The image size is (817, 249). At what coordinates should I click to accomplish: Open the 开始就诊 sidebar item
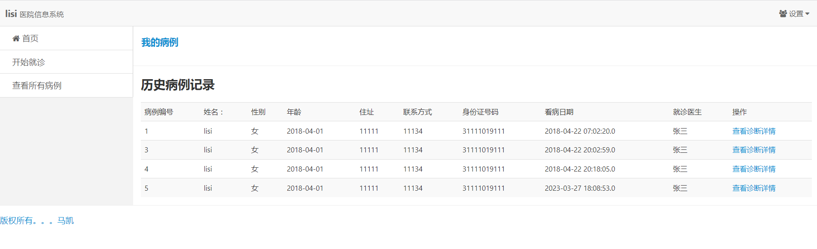coord(67,62)
